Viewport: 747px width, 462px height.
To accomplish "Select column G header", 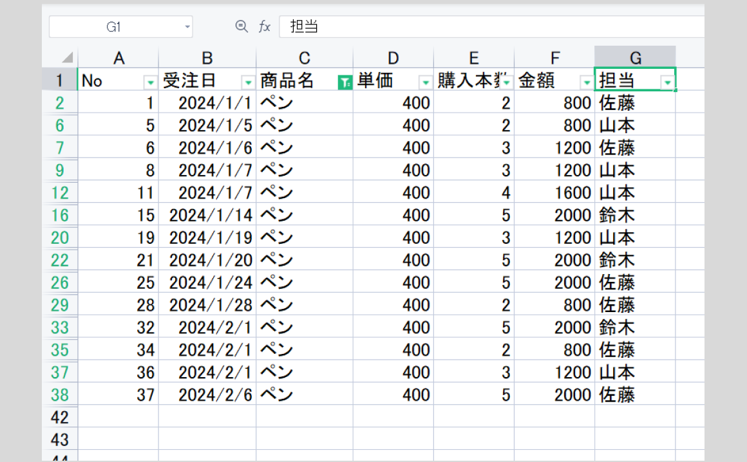I will (x=635, y=57).
